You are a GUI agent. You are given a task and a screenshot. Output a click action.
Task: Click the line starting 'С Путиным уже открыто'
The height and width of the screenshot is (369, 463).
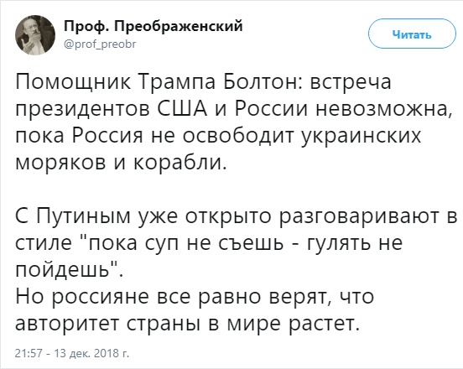(237, 216)
